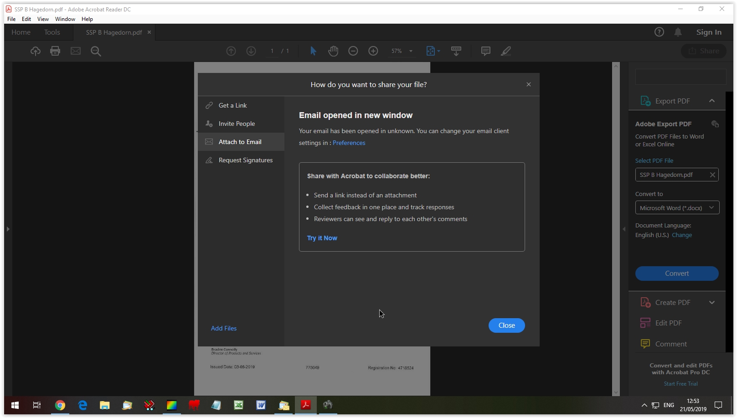Clear selected SSP B Hagedorn.pdf file
The image size is (737, 418).
point(712,175)
